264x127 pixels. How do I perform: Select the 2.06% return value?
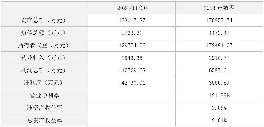(x=219, y=108)
